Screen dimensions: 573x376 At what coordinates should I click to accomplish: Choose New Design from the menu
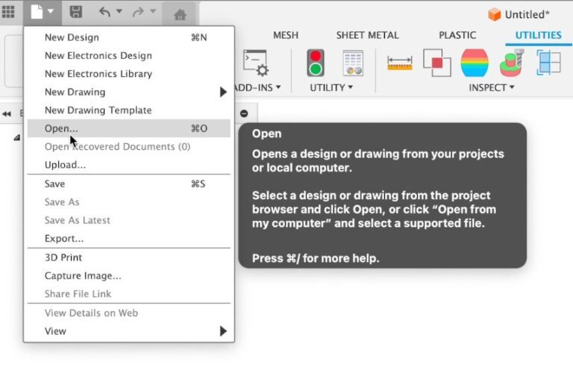[x=128, y=37]
